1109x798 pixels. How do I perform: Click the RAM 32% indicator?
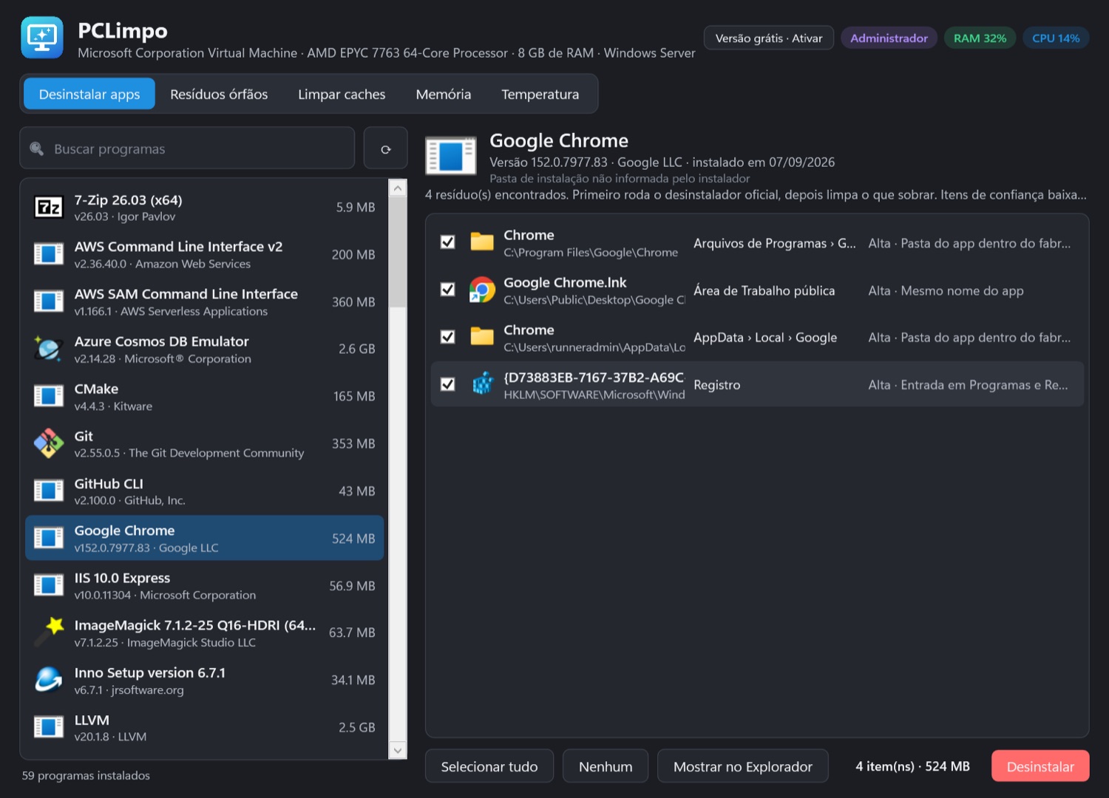(980, 38)
